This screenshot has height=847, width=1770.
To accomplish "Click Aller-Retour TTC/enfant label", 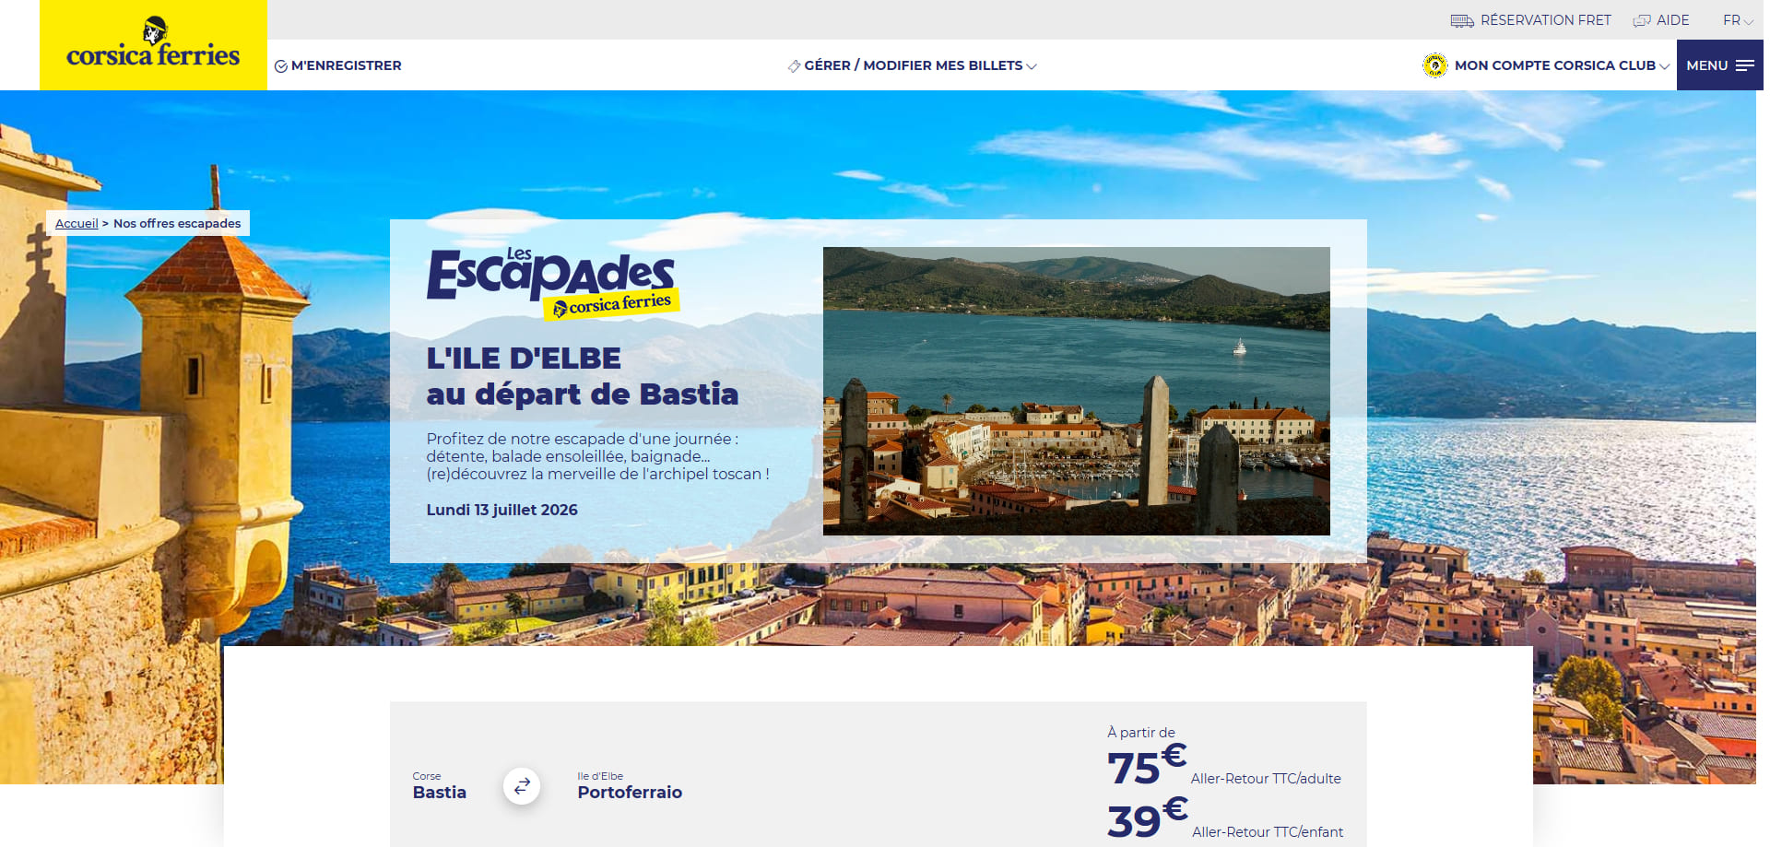I will 1268,831.
